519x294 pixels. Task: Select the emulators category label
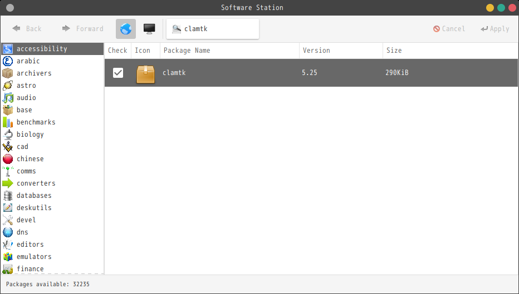(x=34, y=257)
